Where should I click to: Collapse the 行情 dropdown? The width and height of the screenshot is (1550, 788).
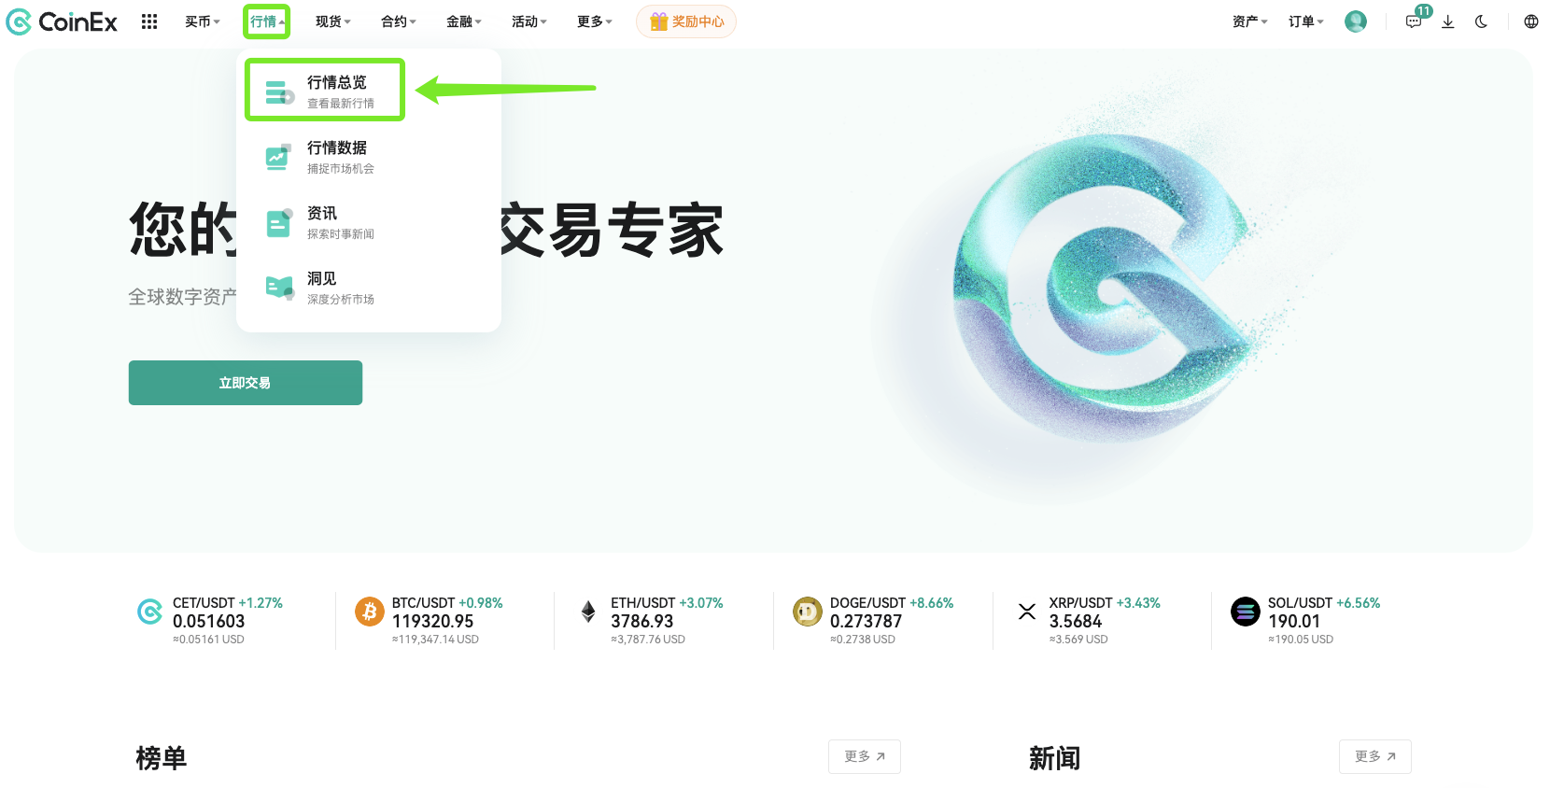[267, 21]
